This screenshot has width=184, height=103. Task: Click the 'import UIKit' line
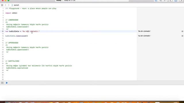(11, 13)
